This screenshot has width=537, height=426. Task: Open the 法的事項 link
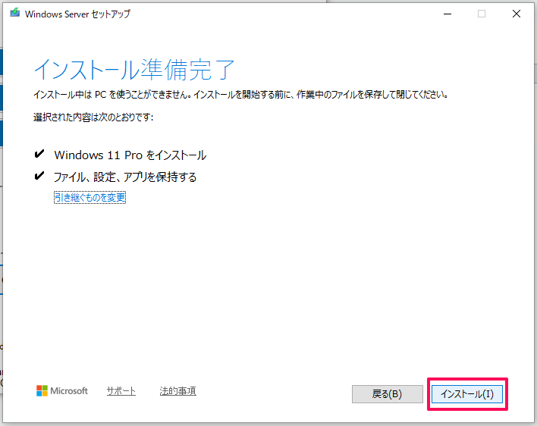(x=177, y=391)
